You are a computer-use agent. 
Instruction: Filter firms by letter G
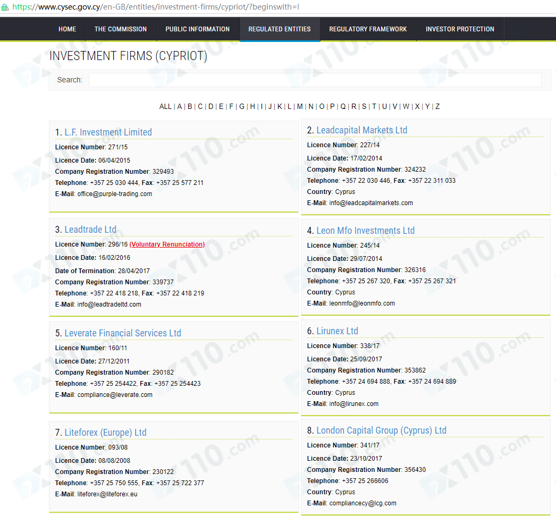242,106
